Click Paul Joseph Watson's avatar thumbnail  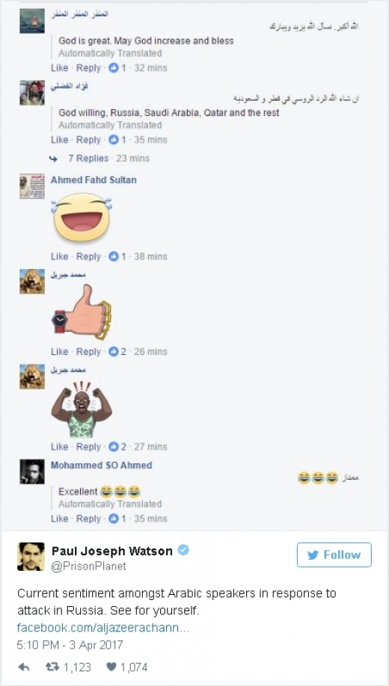(x=31, y=557)
